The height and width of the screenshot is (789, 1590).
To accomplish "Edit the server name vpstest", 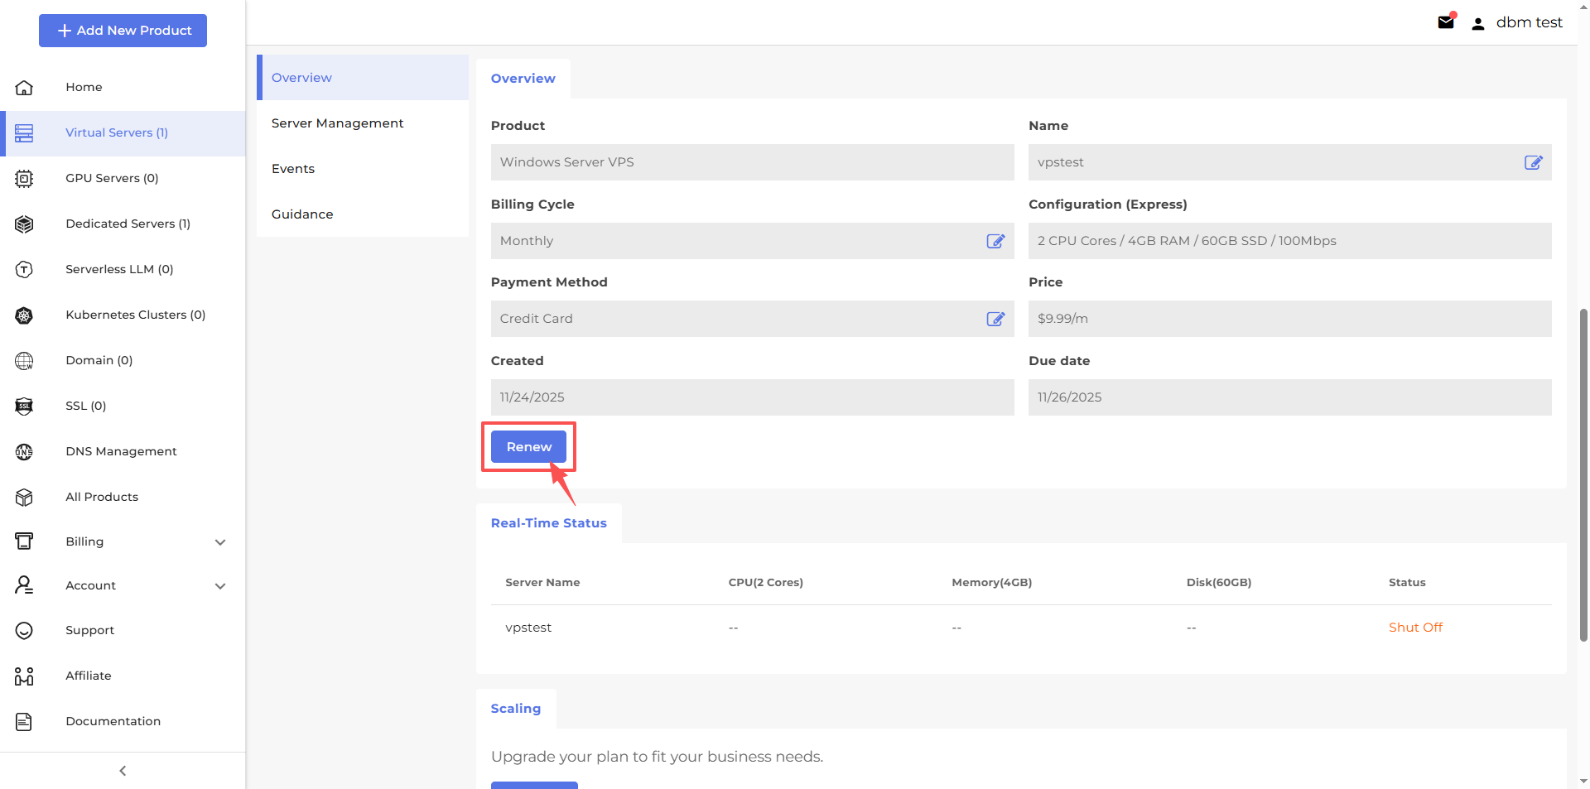I will coord(1533,162).
